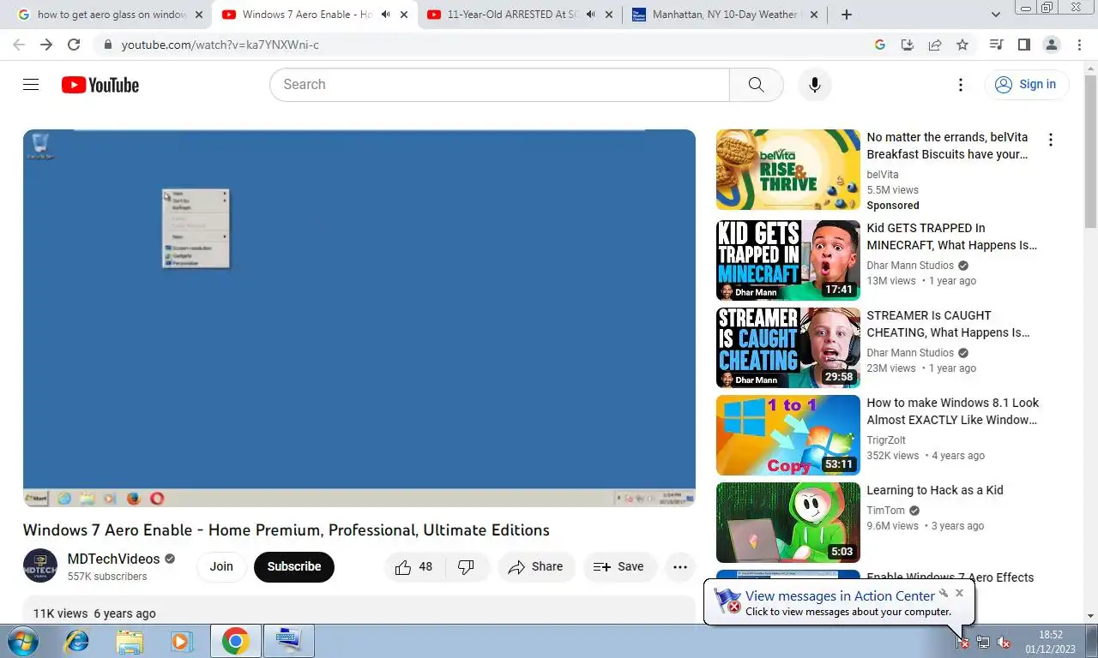Share the video
The image size is (1098, 658).
(x=536, y=566)
